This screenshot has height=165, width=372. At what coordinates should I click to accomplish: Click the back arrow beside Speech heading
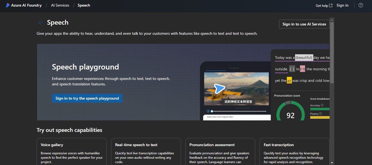click(x=41, y=23)
